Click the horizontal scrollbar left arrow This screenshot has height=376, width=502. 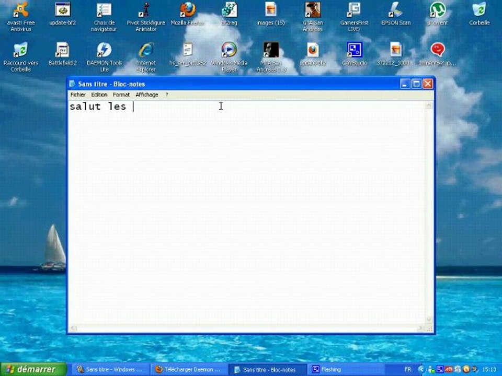pyautogui.click(x=73, y=328)
